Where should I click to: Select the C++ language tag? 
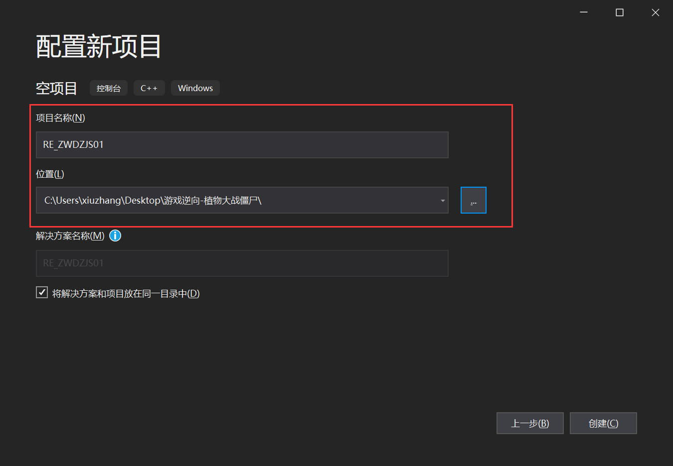coord(149,88)
